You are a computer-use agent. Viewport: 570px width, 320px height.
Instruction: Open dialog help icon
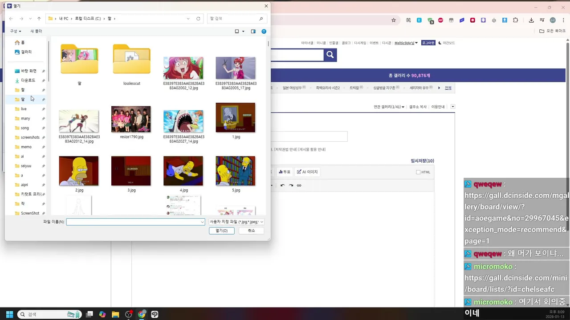tap(264, 31)
